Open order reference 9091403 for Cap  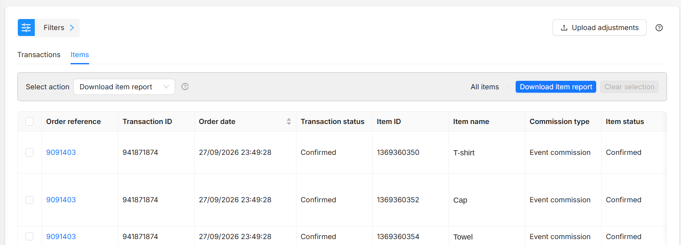(61, 200)
